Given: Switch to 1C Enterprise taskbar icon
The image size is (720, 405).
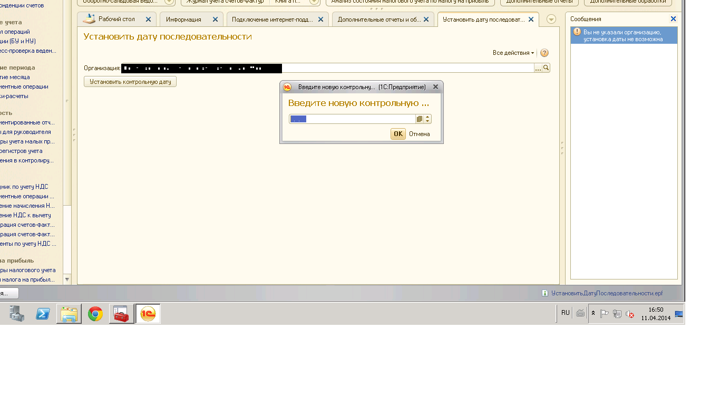Looking at the screenshot, I should click(x=148, y=314).
